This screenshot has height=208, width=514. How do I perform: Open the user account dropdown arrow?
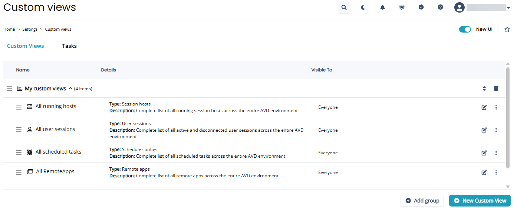click(508, 7)
